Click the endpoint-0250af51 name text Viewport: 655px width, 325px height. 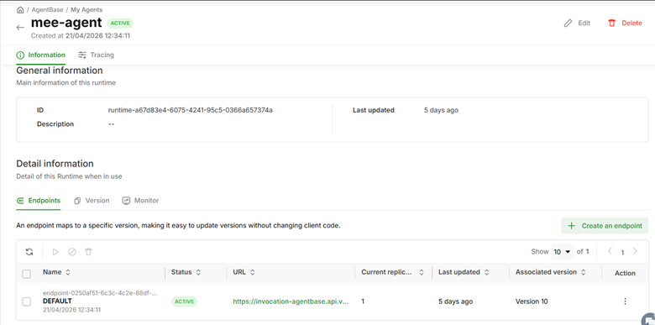pos(100,293)
